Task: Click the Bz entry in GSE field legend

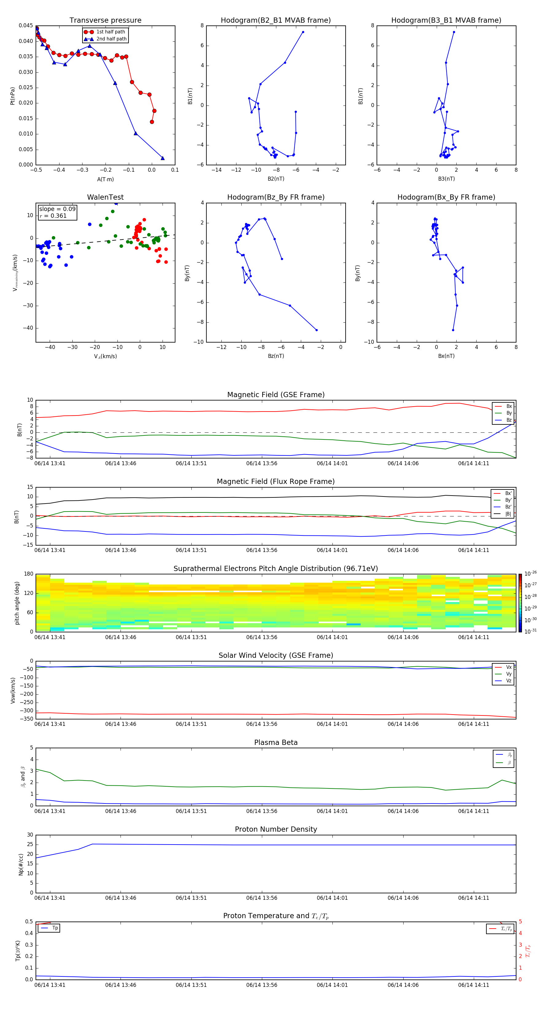Action: (503, 420)
